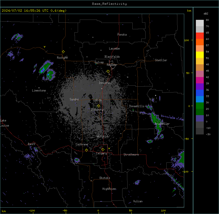Click the Sundre town label

[x=74, y=99]
